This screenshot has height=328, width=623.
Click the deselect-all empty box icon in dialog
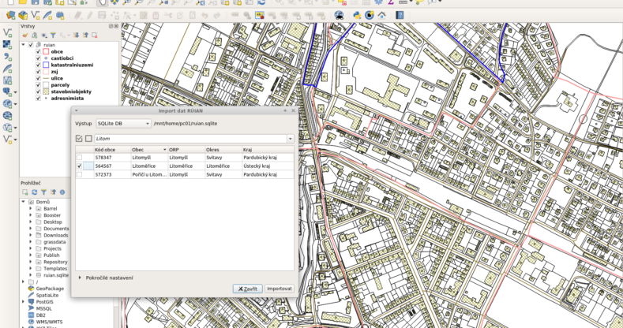click(x=88, y=139)
